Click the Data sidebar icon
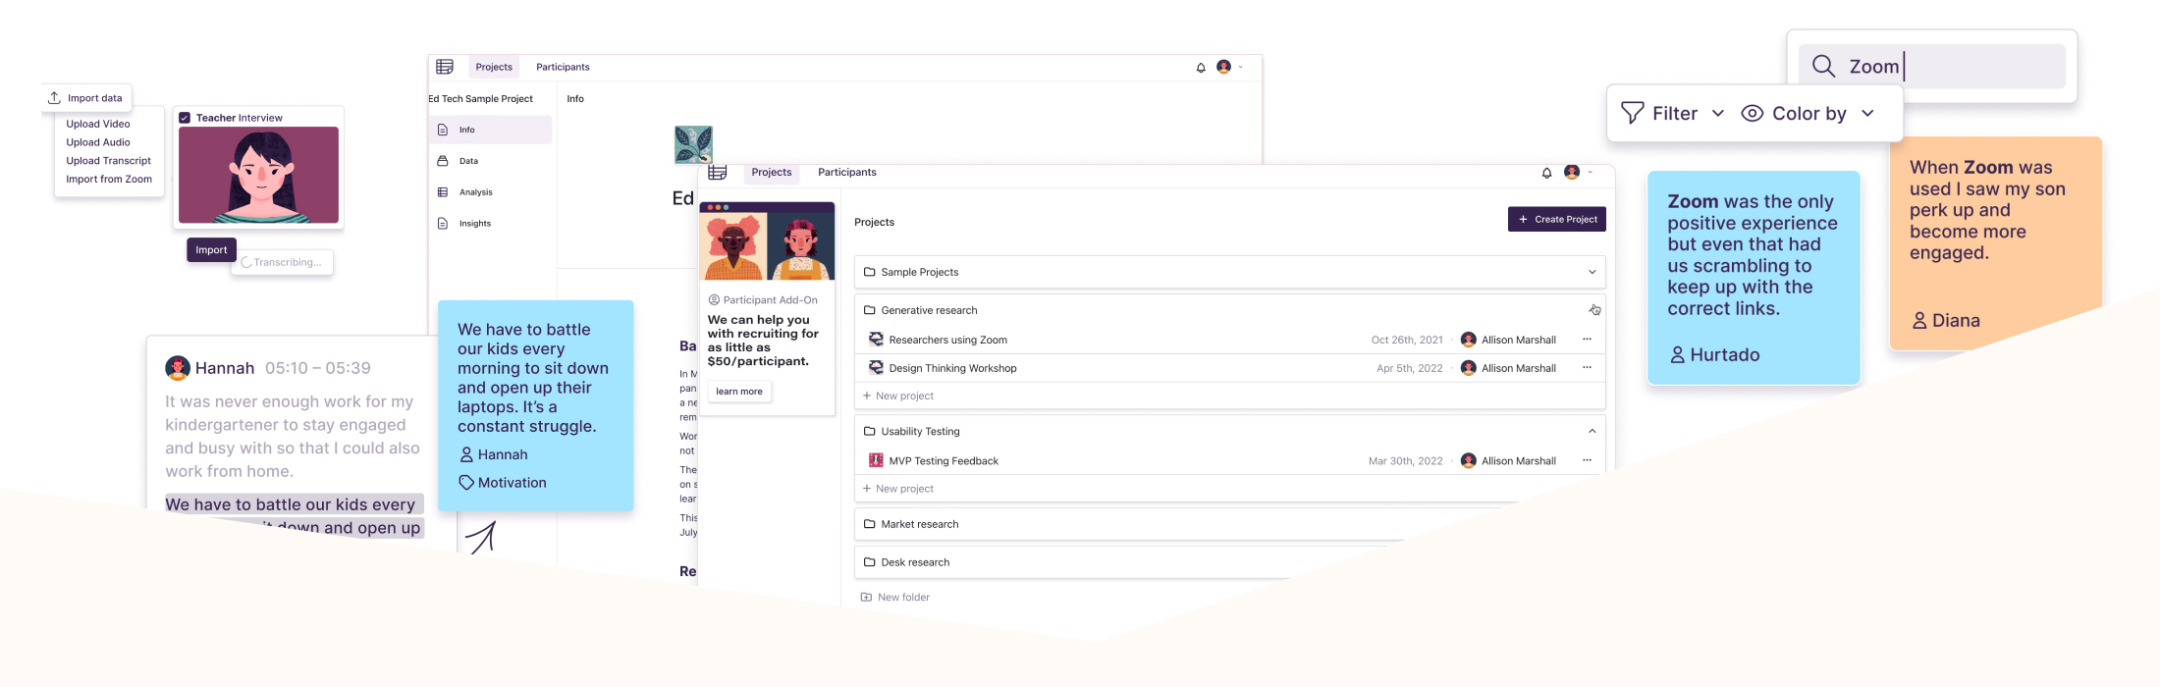The width and height of the screenshot is (2160, 687). [443, 161]
